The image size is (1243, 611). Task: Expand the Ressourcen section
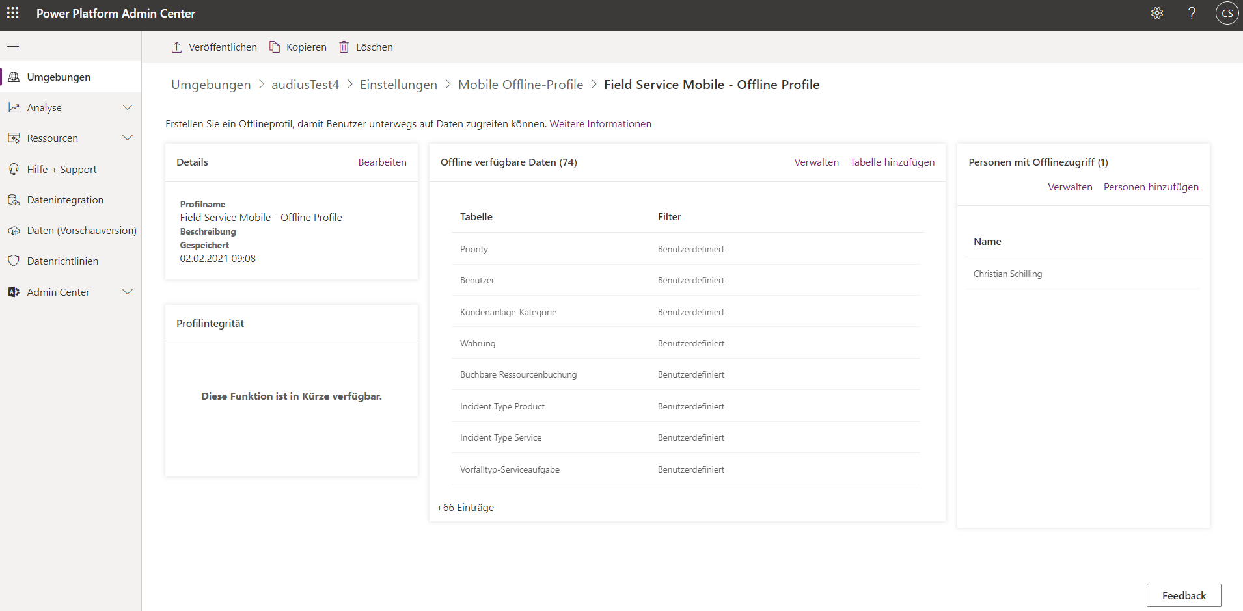tap(128, 138)
